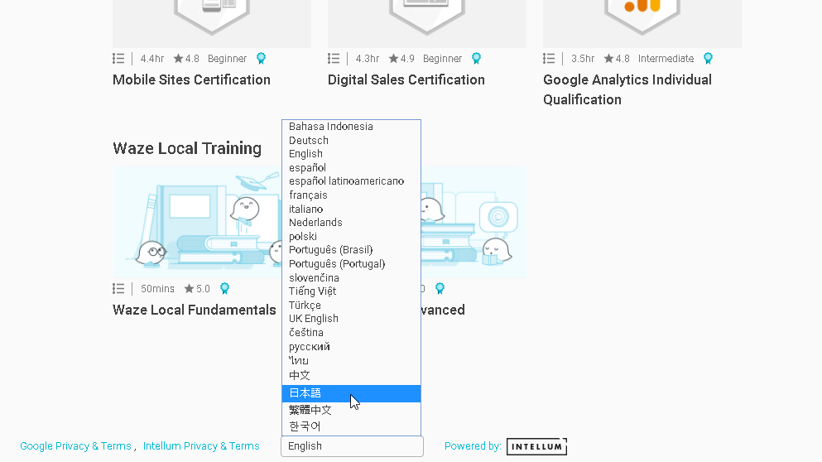
Task: Click the certificate badge icon beside Intermediate
Action: pyautogui.click(x=708, y=59)
